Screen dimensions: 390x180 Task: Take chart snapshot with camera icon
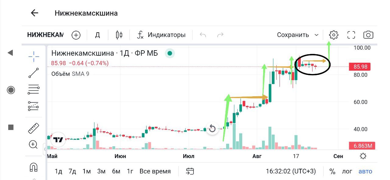coord(368,35)
